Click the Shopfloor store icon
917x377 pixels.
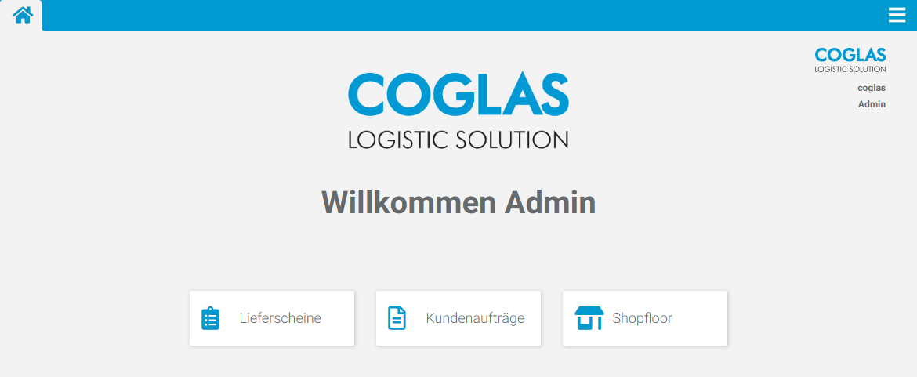click(x=589, y=318)
